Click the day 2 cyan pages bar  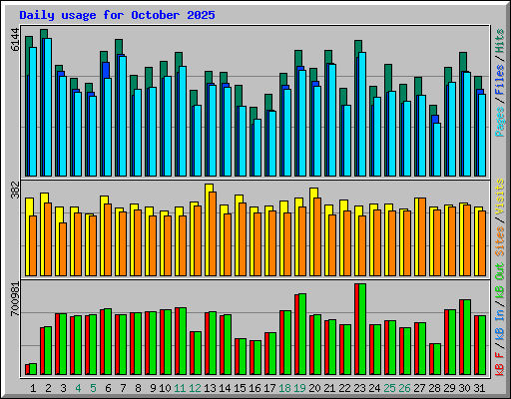[48, 107]
